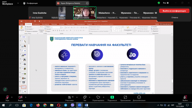This screenshot has height=108, width=192.
Task: Open the Приложения apps panel
Action: pos(125,98)
